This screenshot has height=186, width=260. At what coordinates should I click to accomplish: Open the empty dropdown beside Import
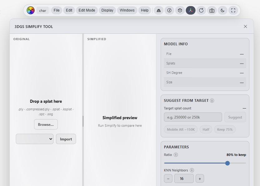coord(35,139)
